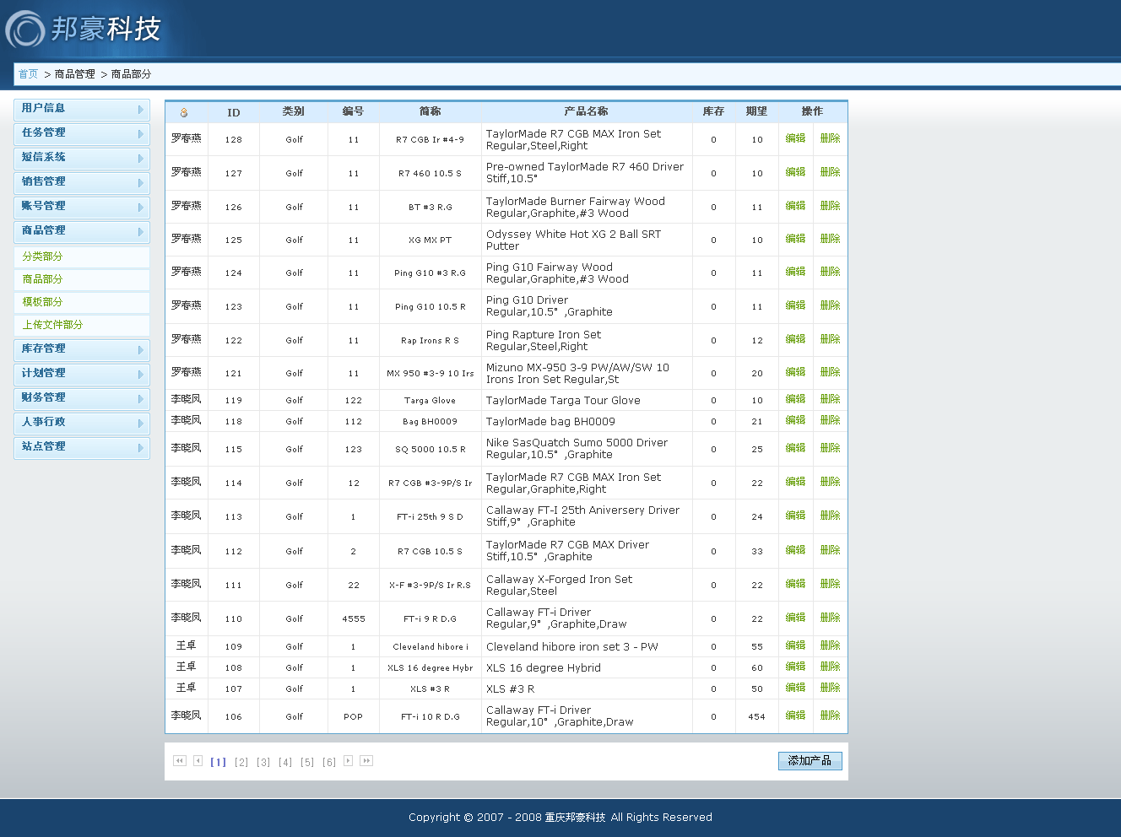
Task: Delete product ID 124
Action: (830, 272)
